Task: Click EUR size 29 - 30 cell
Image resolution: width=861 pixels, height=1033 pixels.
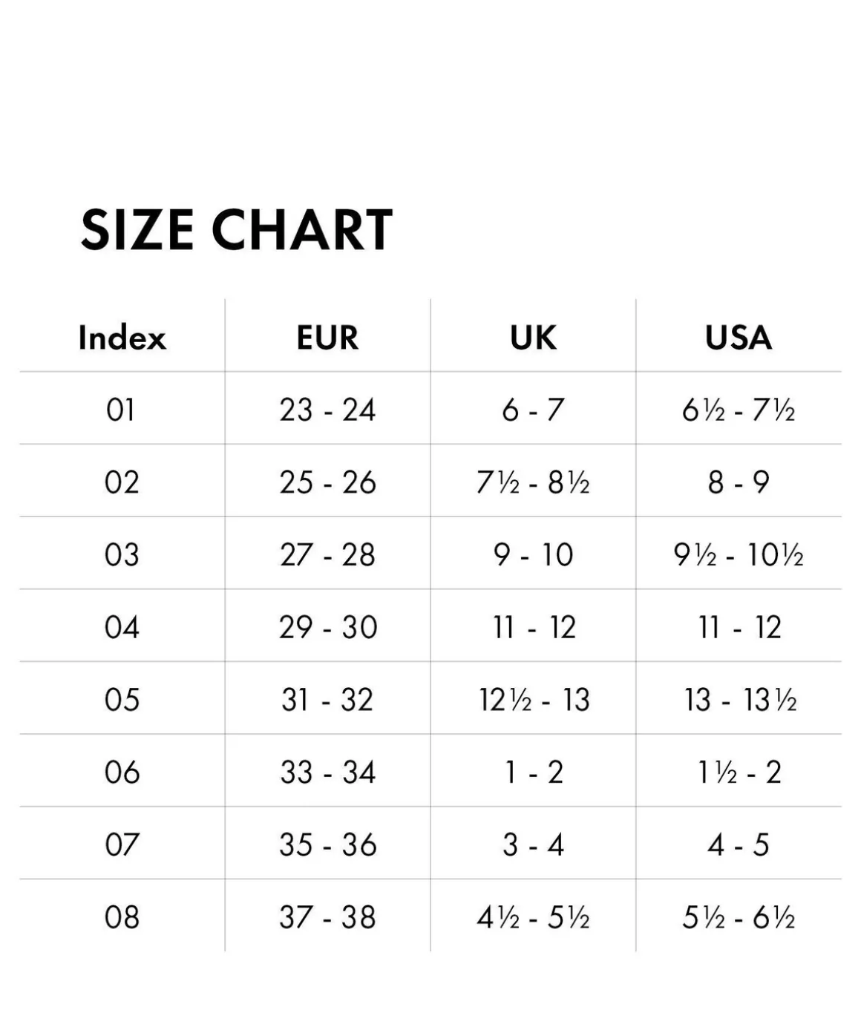Action: click(328, 628)
